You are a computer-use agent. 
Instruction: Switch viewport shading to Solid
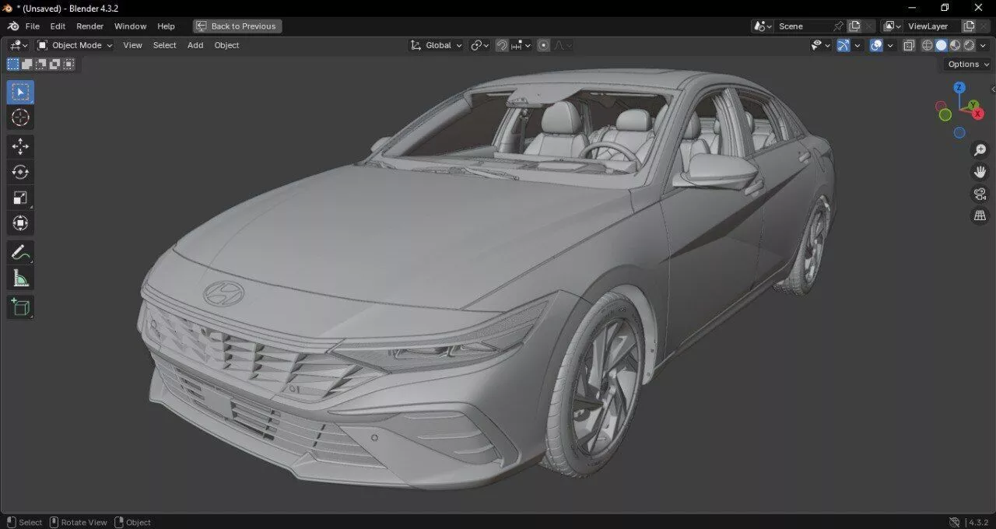coord(941,45)
